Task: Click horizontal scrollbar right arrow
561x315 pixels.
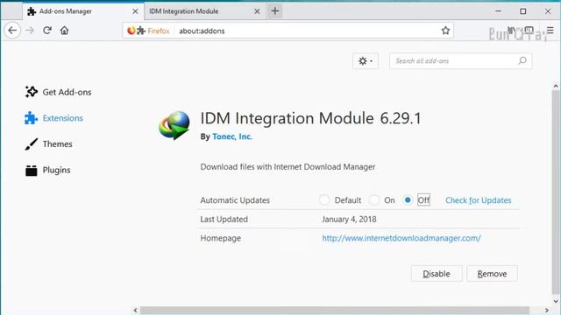Action: [x=546, y=311]
